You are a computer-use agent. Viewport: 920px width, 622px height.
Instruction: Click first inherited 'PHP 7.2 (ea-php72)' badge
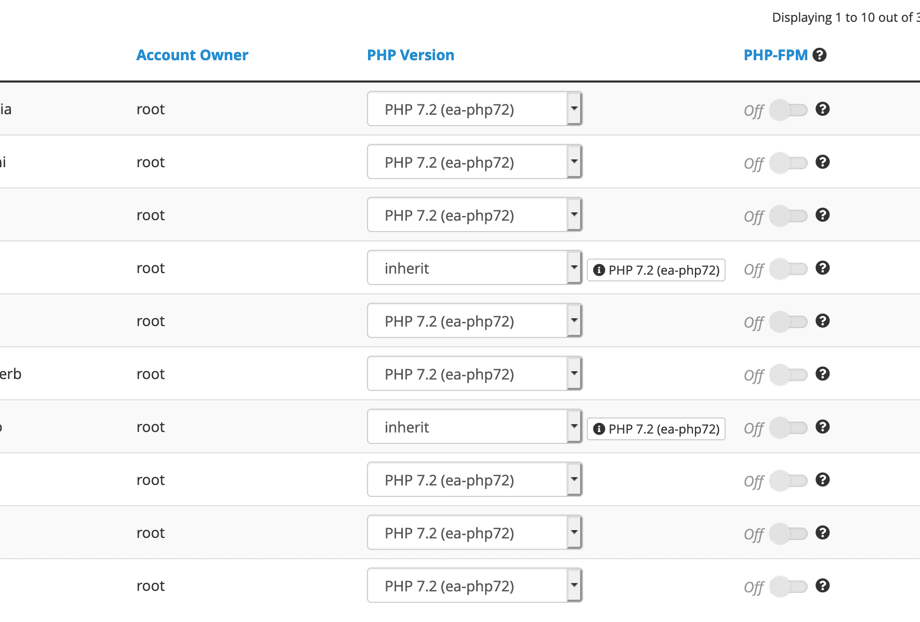(x=656, y=270)
